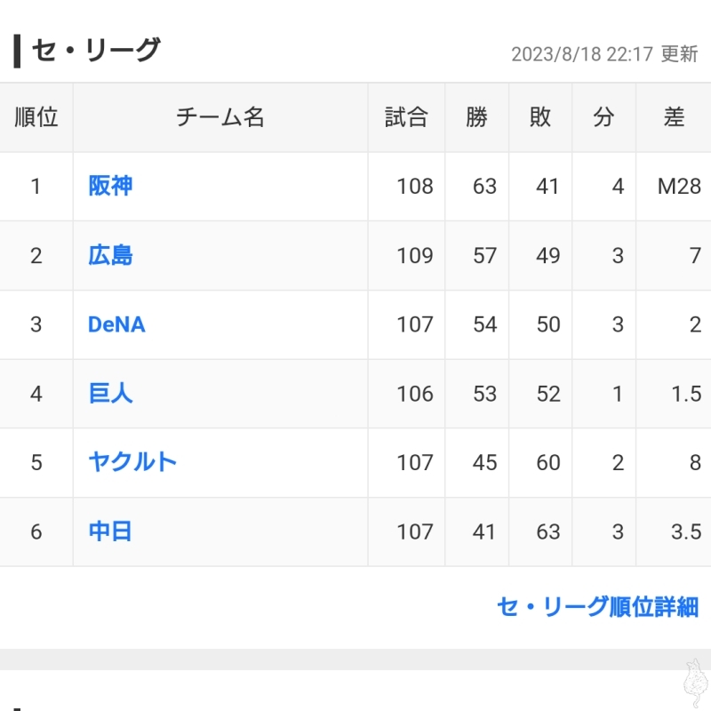Click the セ・リーグ section heading
711x711 pixels.
(x=96, y=51)
